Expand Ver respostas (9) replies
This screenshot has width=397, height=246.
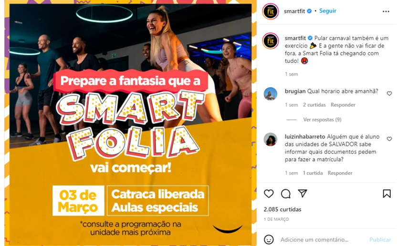pyautogui.click(x=322, y=120)
